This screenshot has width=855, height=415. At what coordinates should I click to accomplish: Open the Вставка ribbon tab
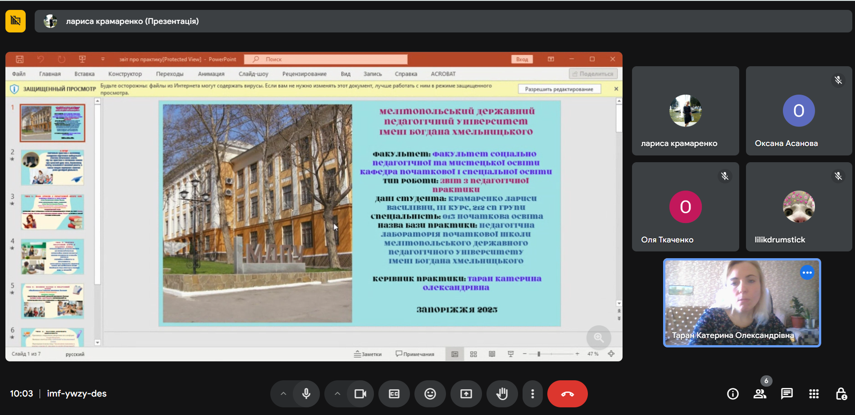click(x=84, y=74)
